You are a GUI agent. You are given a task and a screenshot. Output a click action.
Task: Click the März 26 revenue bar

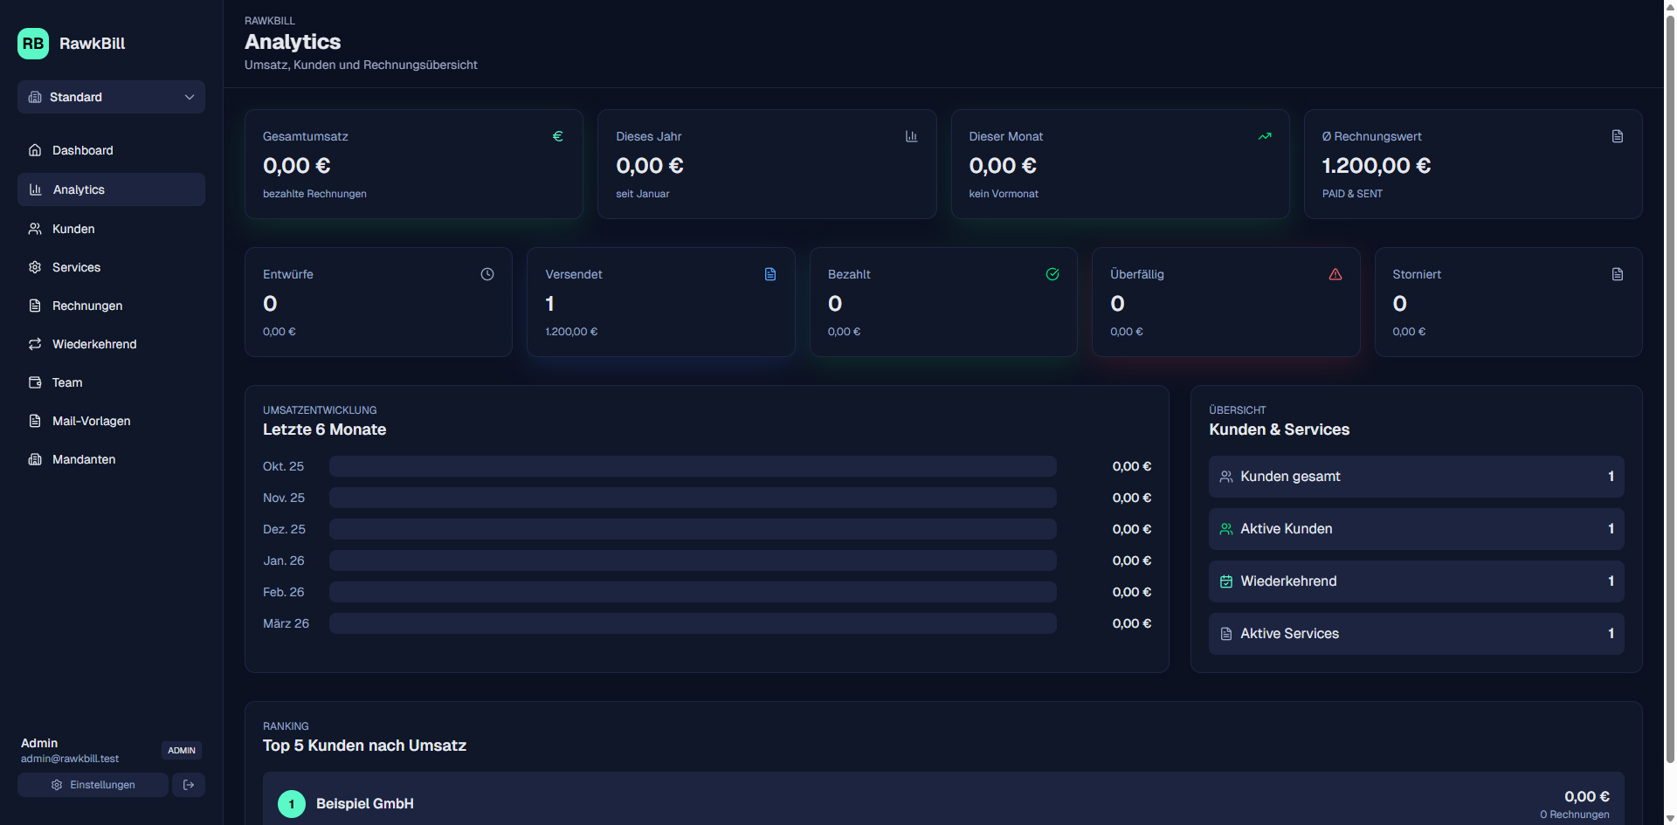click(693, 623)
